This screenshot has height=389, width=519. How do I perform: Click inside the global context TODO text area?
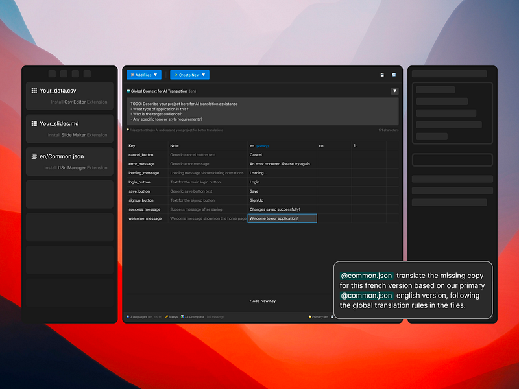tap(263, 112)
